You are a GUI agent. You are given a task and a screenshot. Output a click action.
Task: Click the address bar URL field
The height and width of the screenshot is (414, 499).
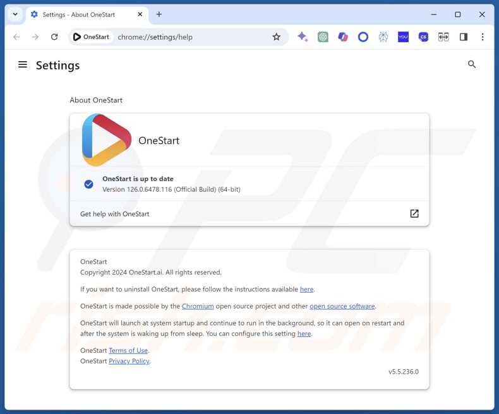pyautogui.click(x=189, y=37)
